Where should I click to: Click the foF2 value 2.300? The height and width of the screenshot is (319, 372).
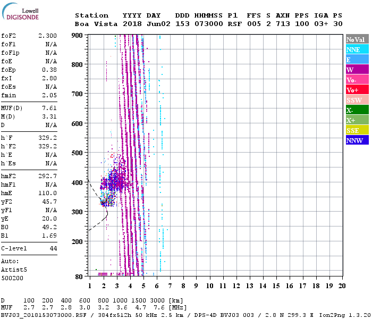48,36
